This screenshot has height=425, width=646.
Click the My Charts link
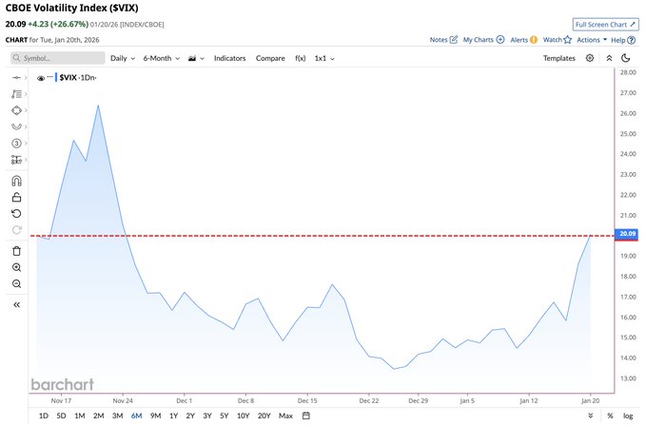click(x=478, y=40)
